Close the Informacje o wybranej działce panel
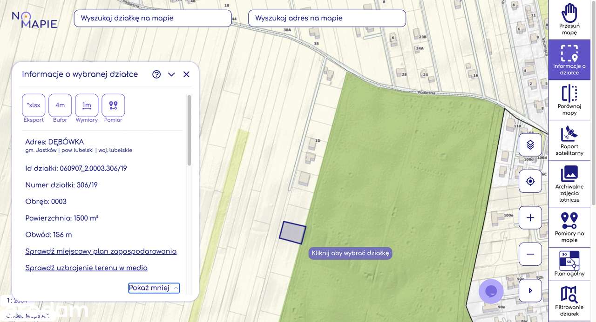 coord(186,74)
